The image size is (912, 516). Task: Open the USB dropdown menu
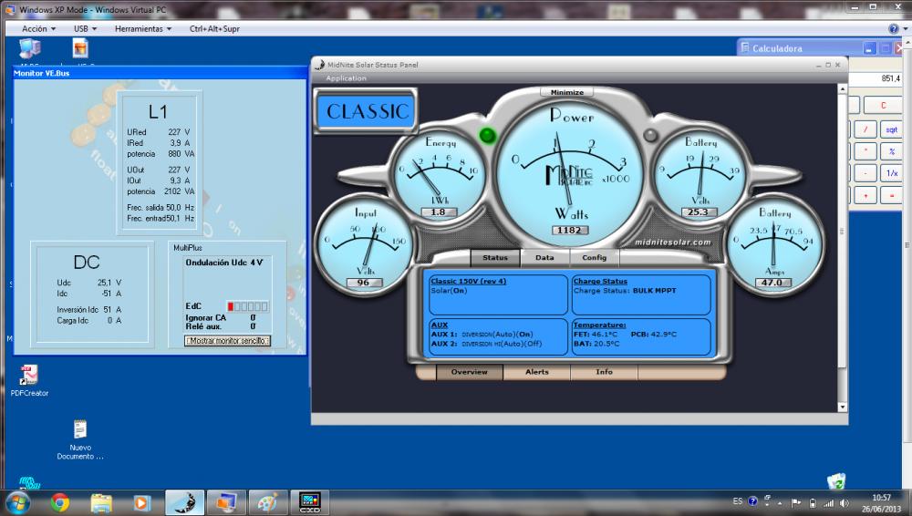pyautogui.click(x=85, y=28)
